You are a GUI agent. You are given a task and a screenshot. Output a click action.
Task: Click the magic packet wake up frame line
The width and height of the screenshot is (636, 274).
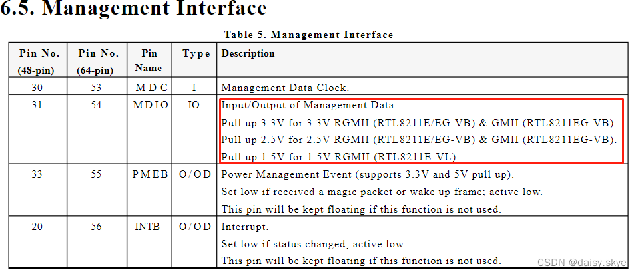[382, 192]
